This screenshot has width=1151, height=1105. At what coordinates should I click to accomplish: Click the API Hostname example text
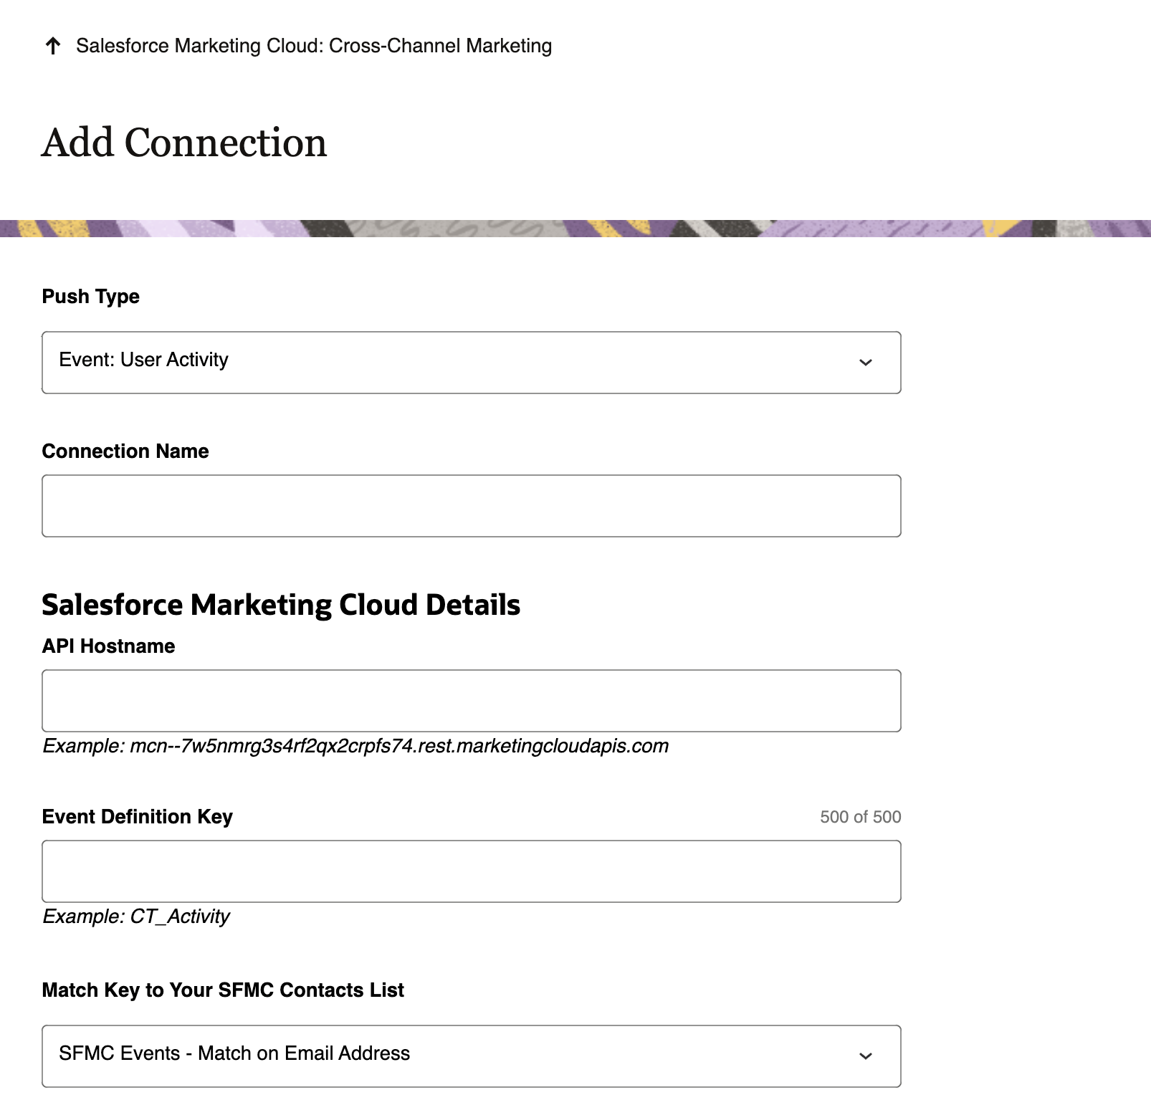355,746
